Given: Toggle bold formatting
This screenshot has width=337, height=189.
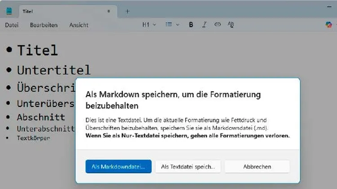Looking at the screenshot, I should click(x=191, y=25).
